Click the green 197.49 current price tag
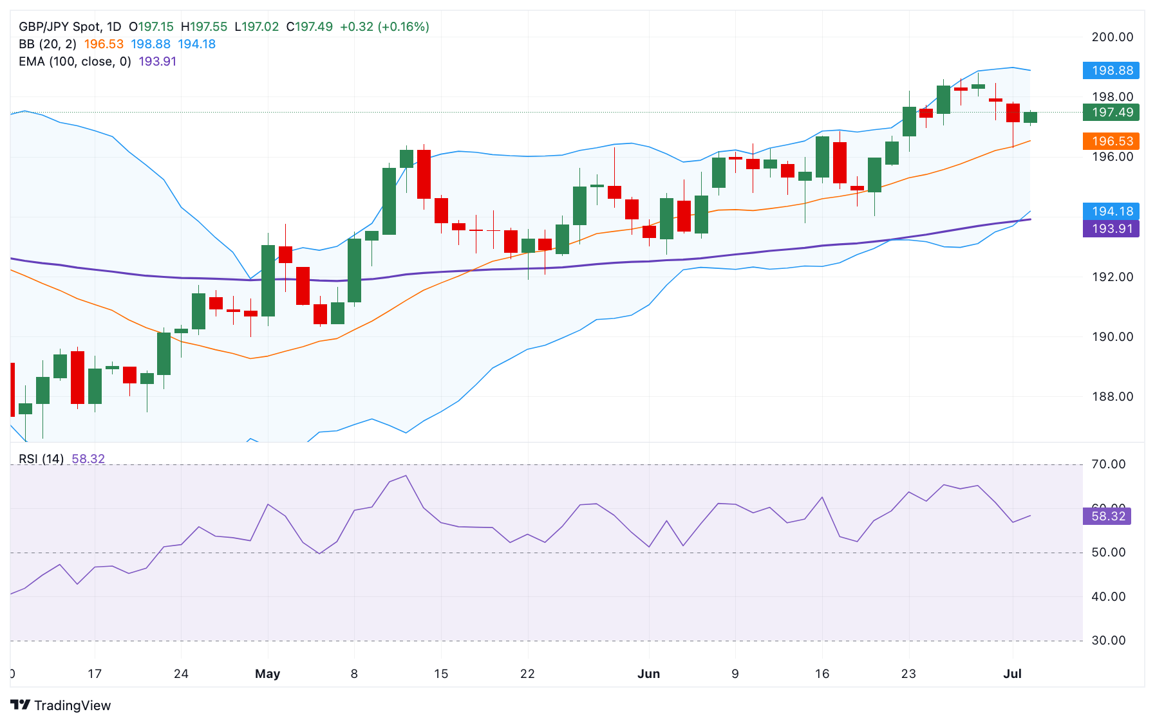Viewport: 1155px width, 723px height. coord(1111,112)
